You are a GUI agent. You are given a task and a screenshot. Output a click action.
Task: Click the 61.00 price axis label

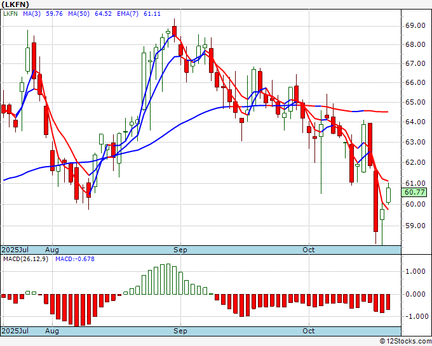pos(415,183)
